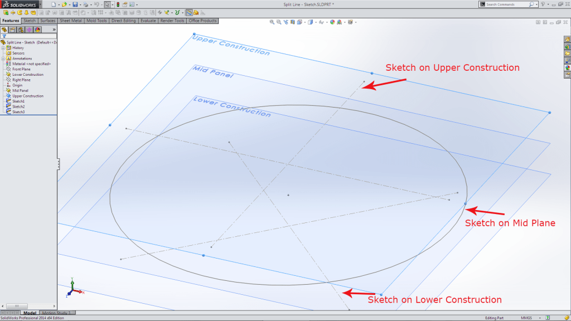Screen dimensions: 571x321
Task: Switch to the Evaluate tab
Action: 148,21
